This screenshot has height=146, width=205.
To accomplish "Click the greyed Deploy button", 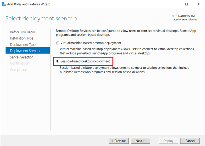I will [x=168, y=141].
